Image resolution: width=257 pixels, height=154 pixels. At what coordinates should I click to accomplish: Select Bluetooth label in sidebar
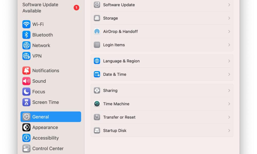click(42, 35)
